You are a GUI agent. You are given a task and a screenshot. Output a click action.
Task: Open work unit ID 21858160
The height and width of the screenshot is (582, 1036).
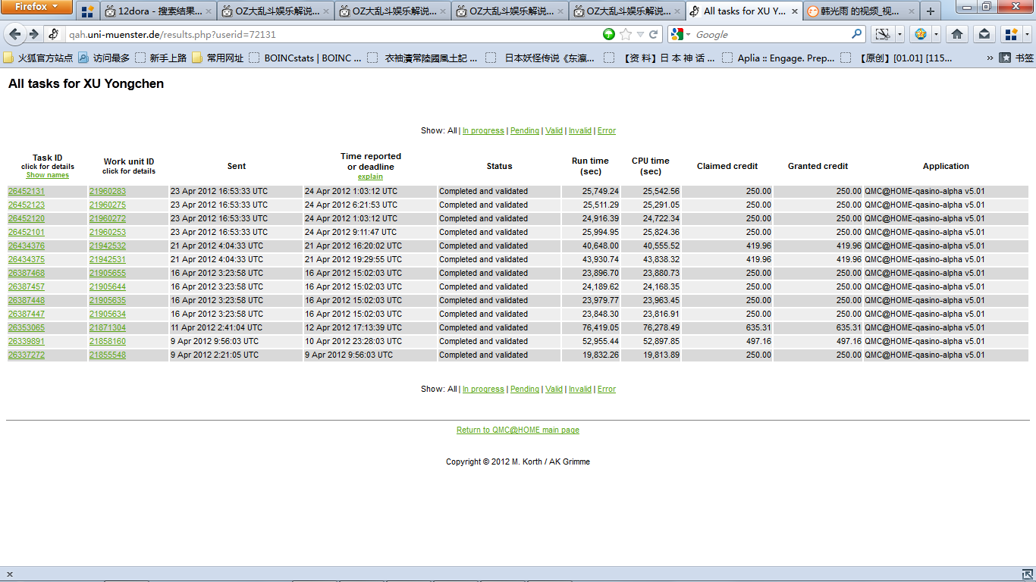[x=108, y=341]
